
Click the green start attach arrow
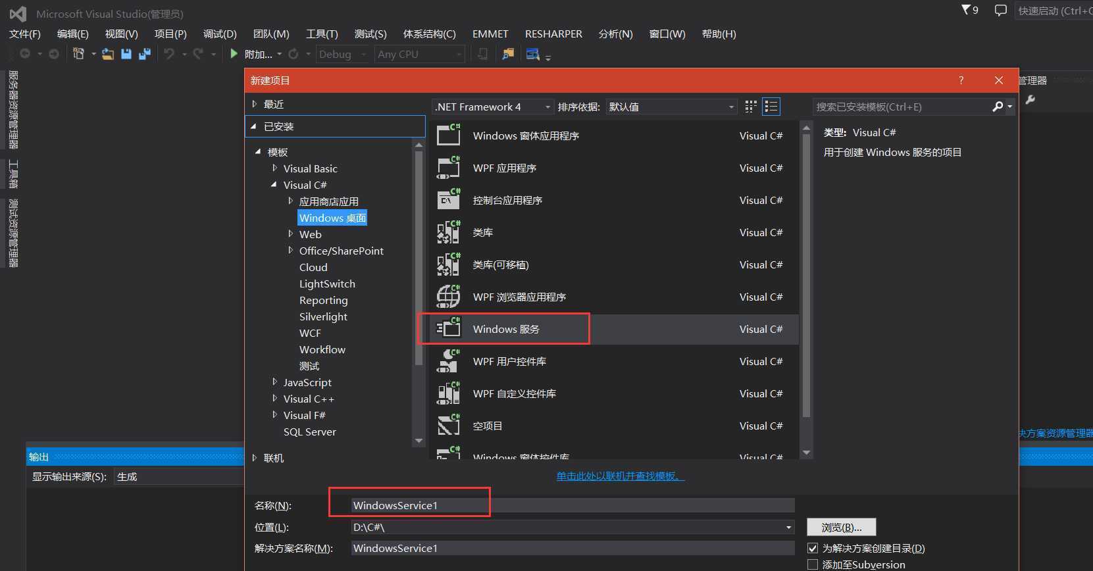coord(234,54)
